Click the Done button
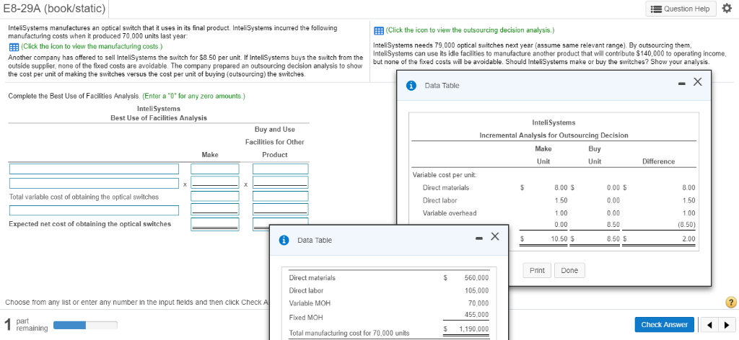739x340 pixels. pos(569,270)
